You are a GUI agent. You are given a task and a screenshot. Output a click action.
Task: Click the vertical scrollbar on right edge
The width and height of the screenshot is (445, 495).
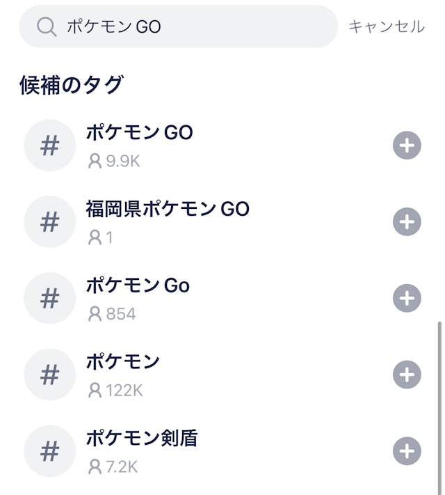439,404
